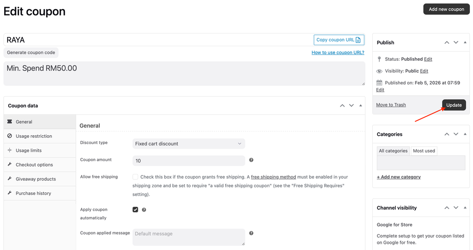The height and width of the screenshot is (250, 473).
Task: Click the Update button
Action: [454, 105]
